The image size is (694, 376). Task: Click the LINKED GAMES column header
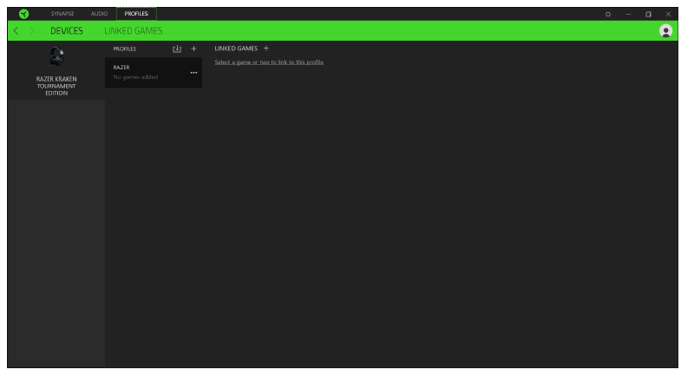(236, 49)
